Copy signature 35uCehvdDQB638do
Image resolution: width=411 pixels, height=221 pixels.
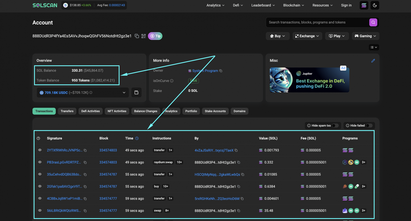[85, 174]
